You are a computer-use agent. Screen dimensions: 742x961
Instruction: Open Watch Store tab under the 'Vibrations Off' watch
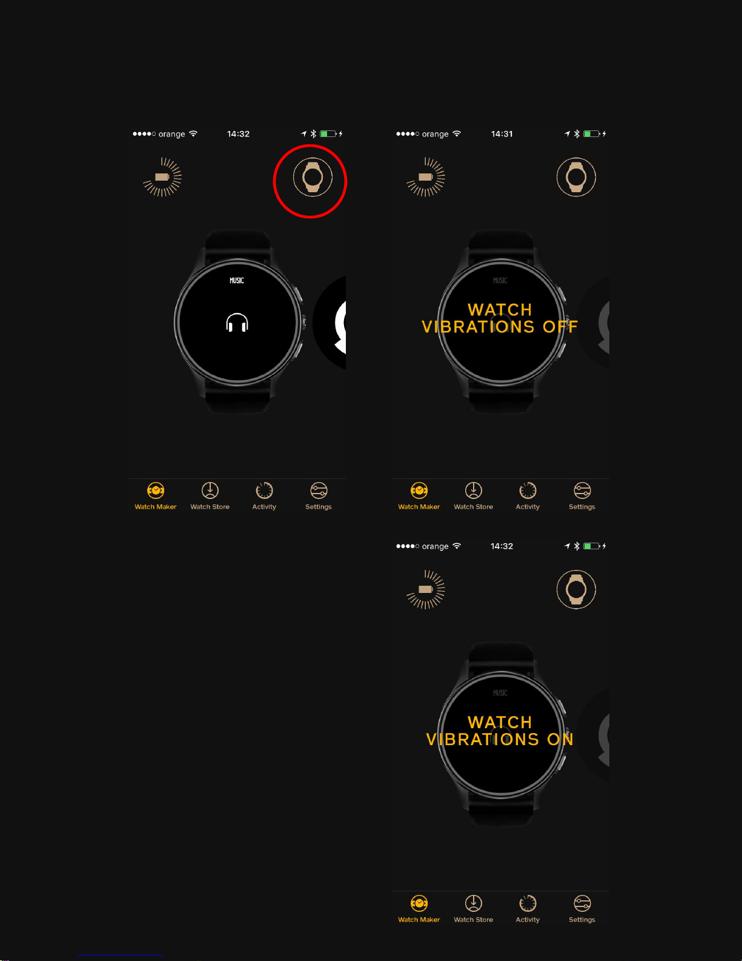473,497
